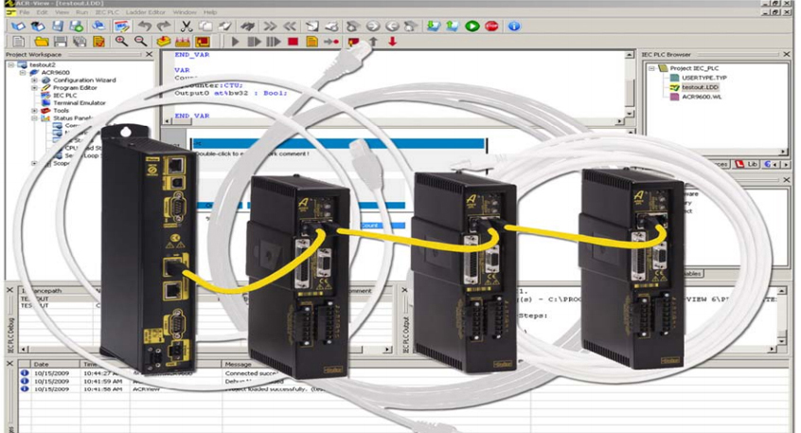Click the Save project disk icon in top toolbar
Viewport: 801px width, 433px height.
click(x=58, y=26)
